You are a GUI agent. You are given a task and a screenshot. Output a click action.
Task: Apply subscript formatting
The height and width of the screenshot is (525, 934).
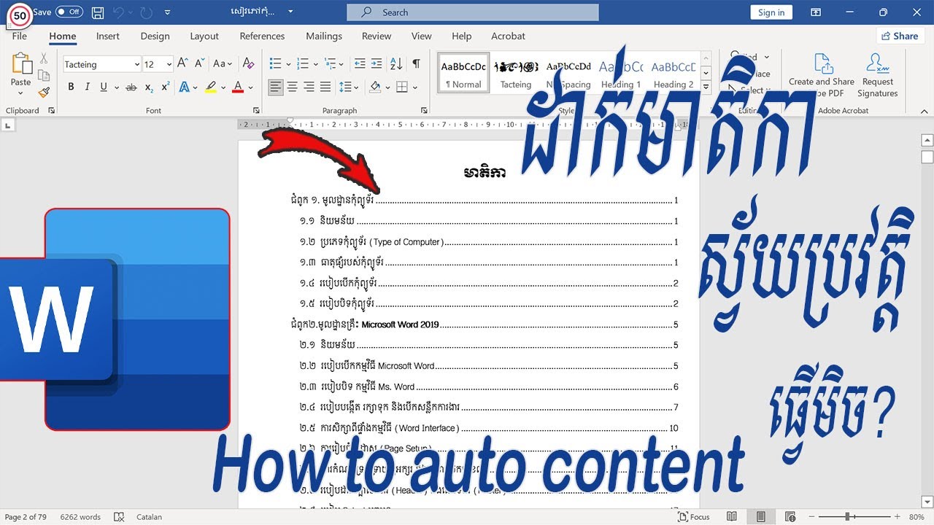[149, 87]
